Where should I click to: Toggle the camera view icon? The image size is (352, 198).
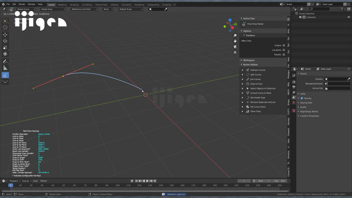235,47
